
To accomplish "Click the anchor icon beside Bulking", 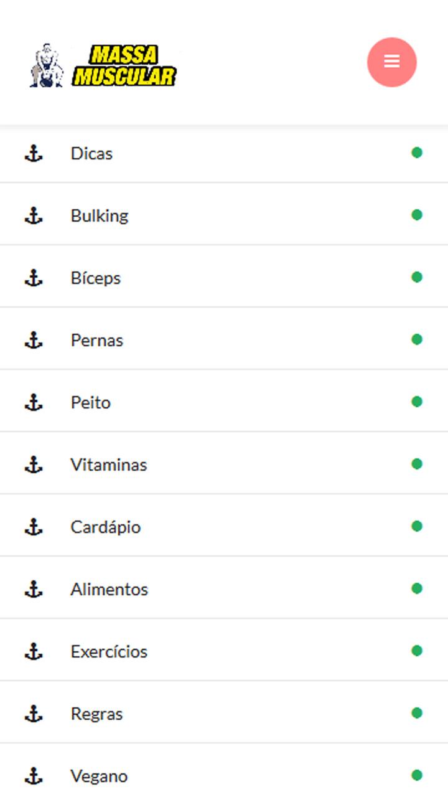I will (34, 216).
